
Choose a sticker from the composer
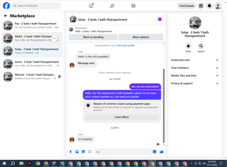84,152
